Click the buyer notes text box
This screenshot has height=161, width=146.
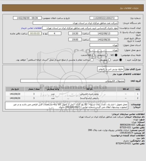tap(67, 106)
